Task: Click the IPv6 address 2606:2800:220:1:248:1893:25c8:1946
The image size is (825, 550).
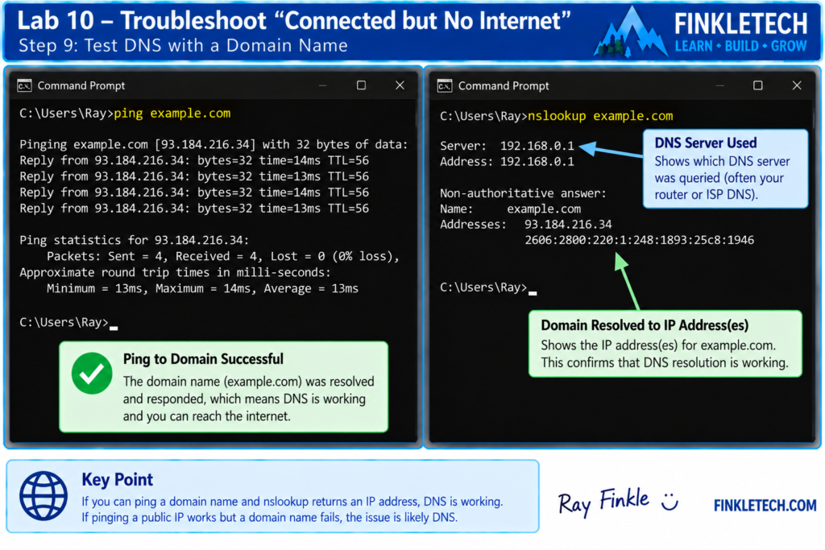Action: tap(639, 240)
